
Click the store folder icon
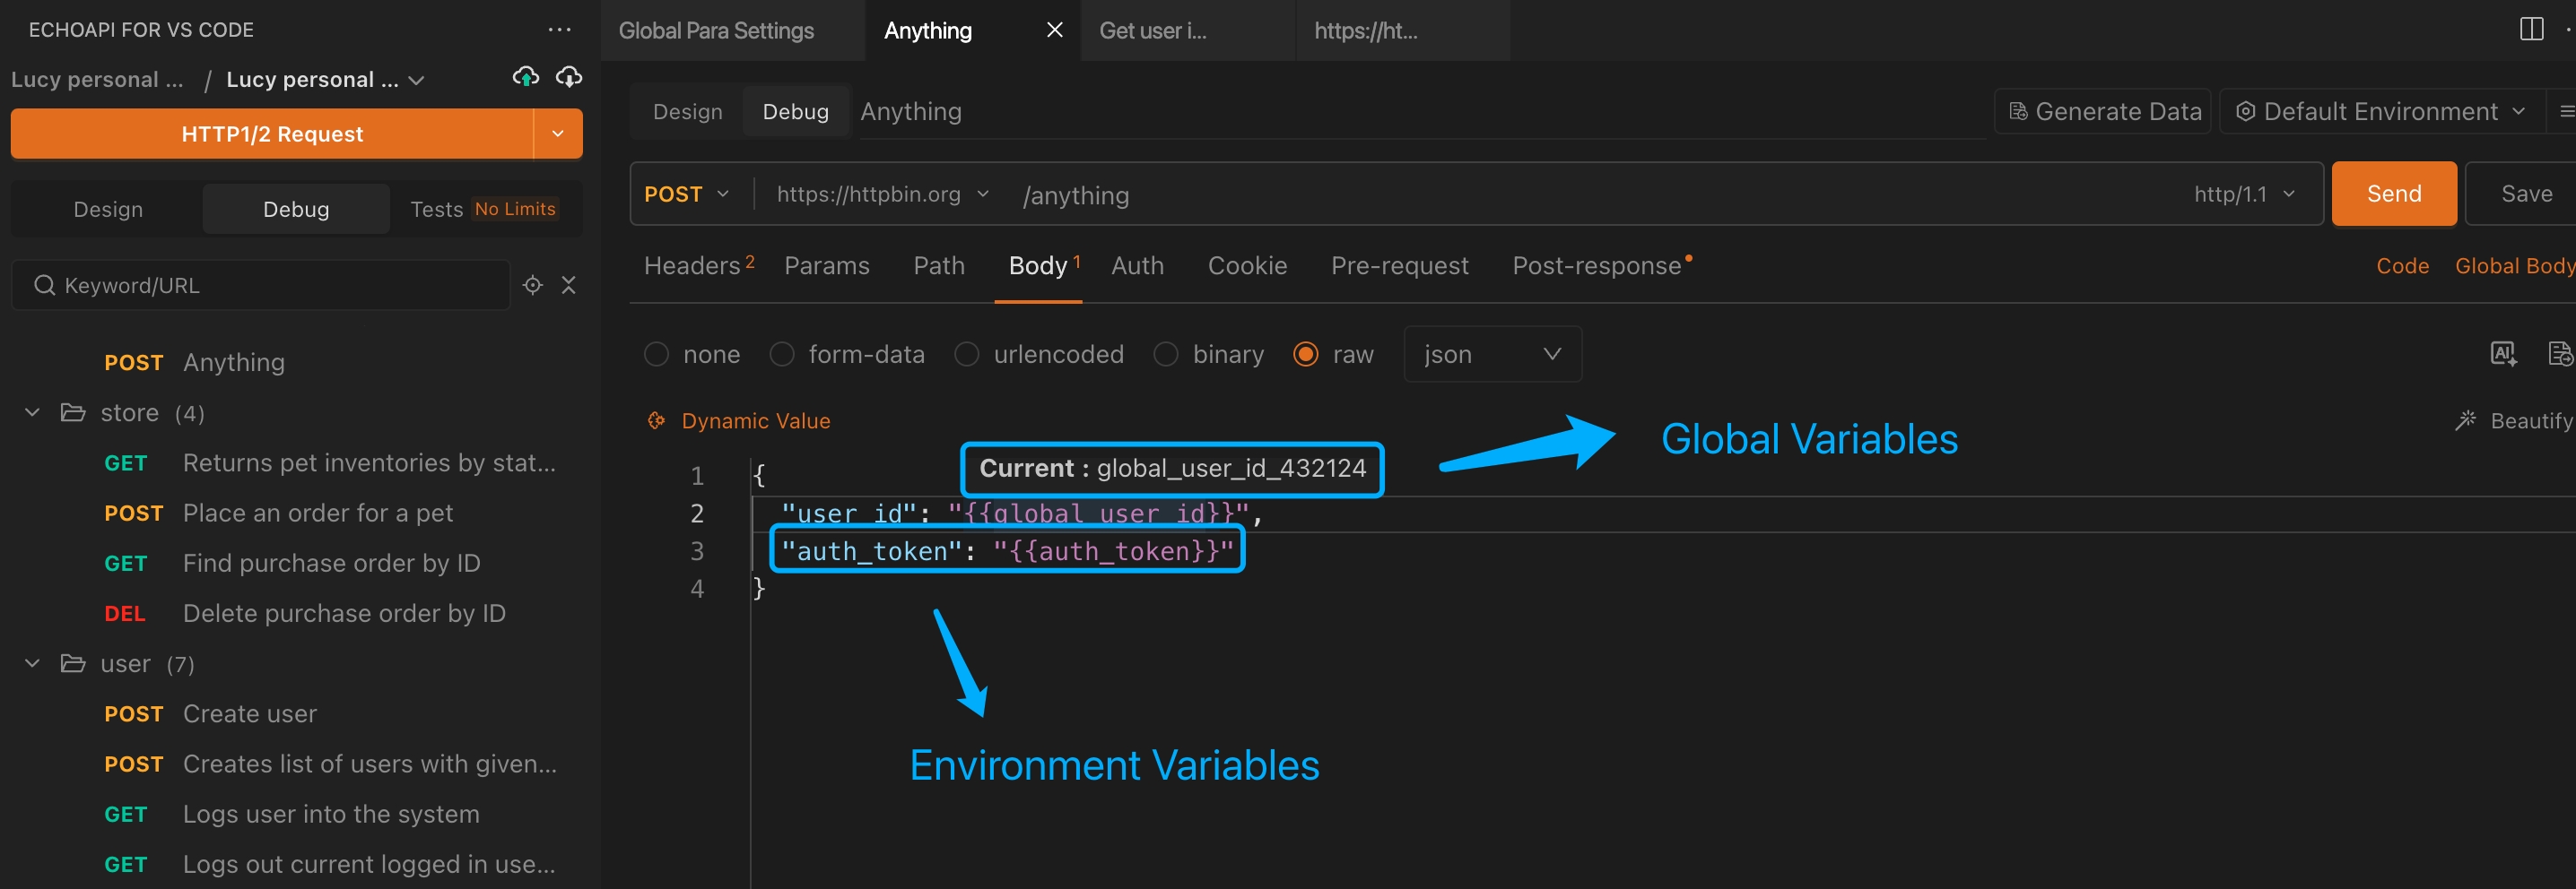[73, 412]
